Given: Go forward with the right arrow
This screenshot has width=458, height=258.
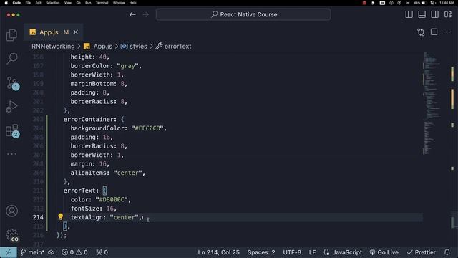Looking at the screenshot, I should [145, 14].
